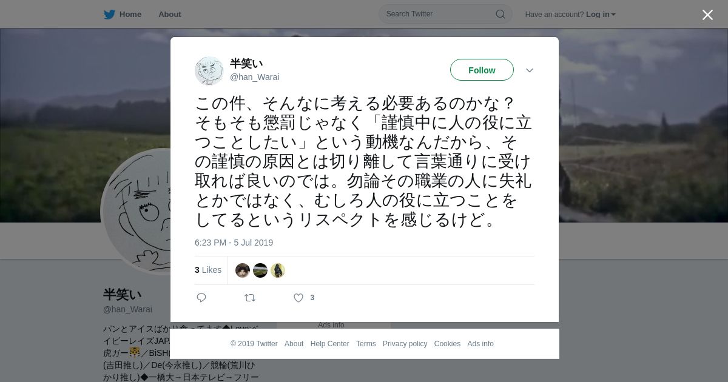Open the tweet timestamp 6:23 PM - 5 Jul 2019
Image resolution: width=728 pixels, height=382 pixels.
(x=234, y=243)
